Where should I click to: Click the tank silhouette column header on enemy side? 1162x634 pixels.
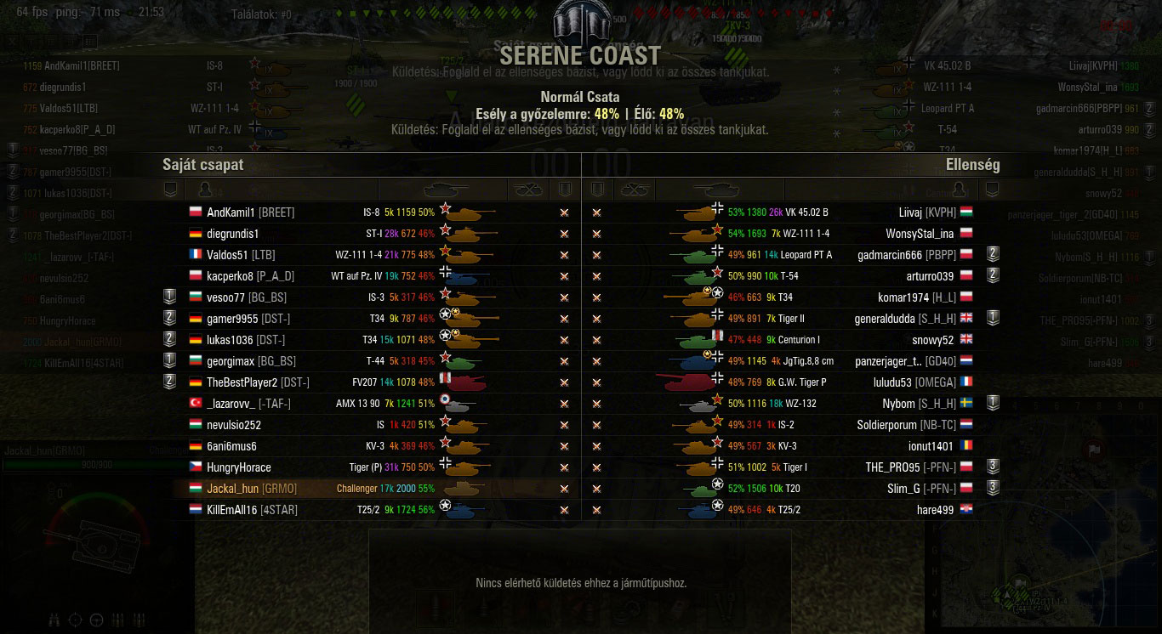(x=716, y=189)
